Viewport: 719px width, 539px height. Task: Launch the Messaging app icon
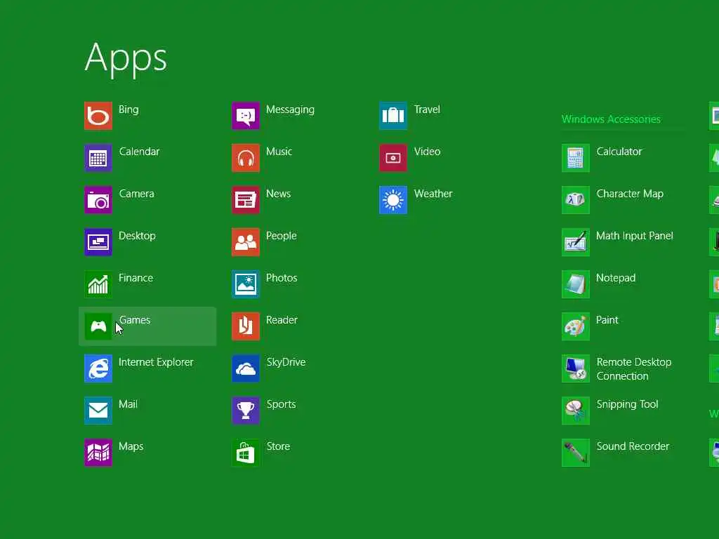point(246,116)
